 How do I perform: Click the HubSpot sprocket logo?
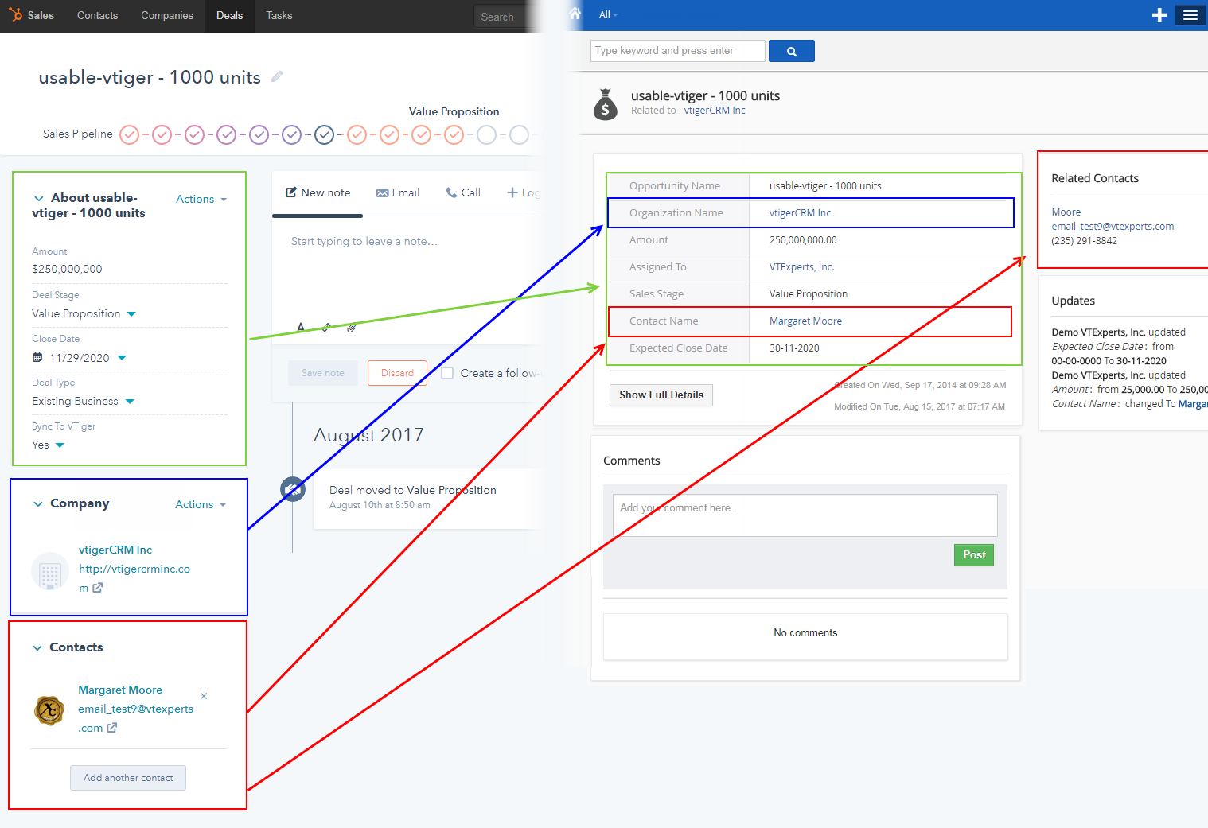[x=16, y=15]
